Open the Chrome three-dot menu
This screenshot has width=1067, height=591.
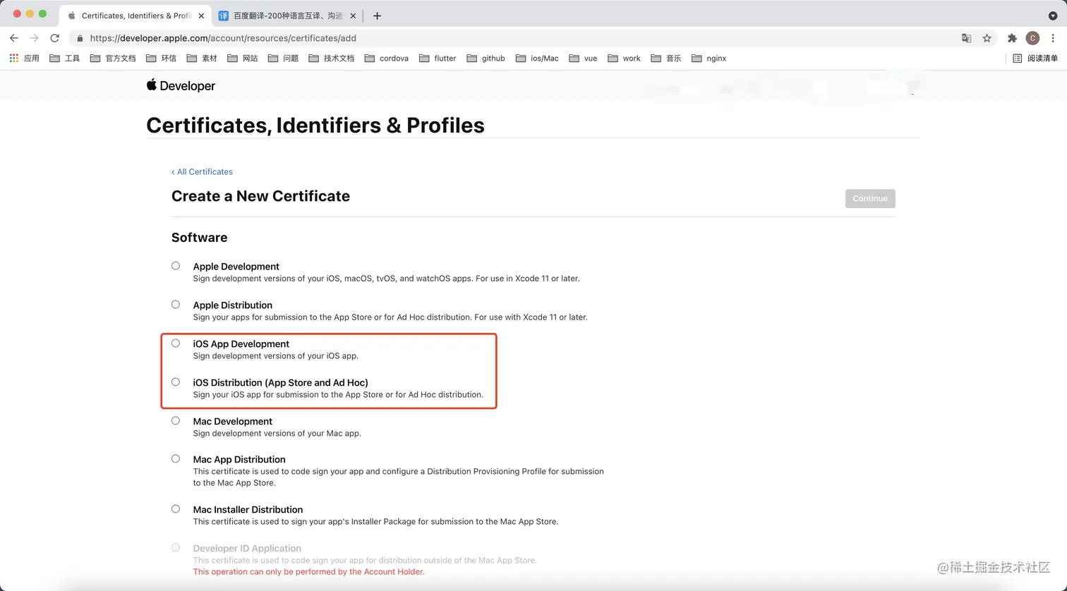pyautogui.click(x=1053, y=38)
